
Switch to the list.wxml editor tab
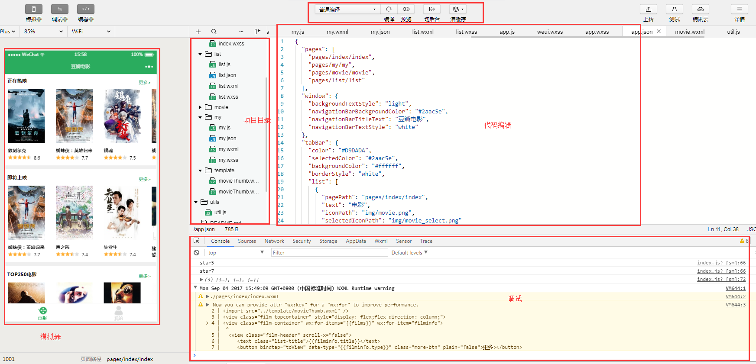pos(423,32)
